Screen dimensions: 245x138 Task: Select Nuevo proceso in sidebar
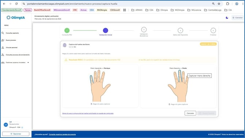pos(11,40)
